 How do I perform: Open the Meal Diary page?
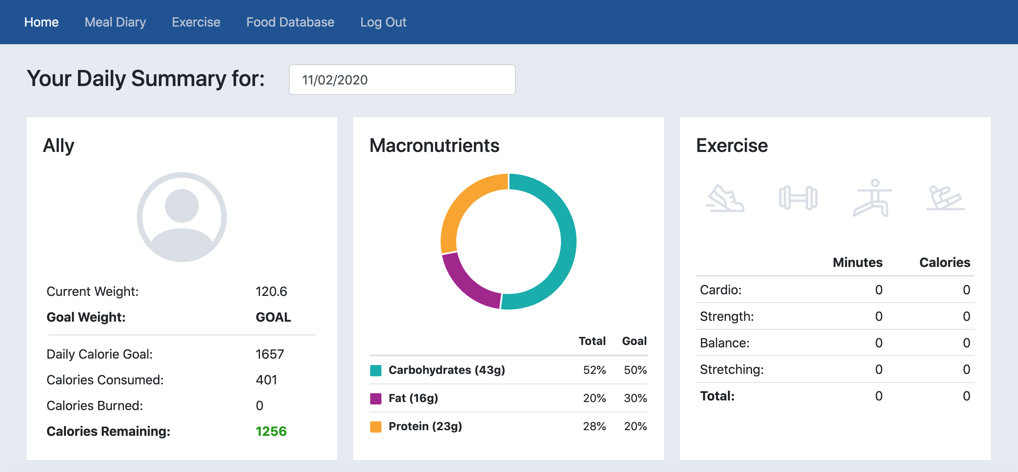[x=115, y=22]
